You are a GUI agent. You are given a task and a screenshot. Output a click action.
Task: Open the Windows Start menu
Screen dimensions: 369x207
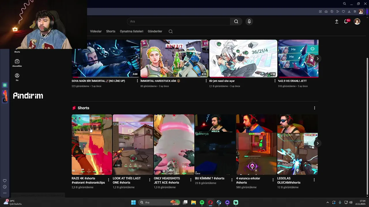[x=133, y=202]
